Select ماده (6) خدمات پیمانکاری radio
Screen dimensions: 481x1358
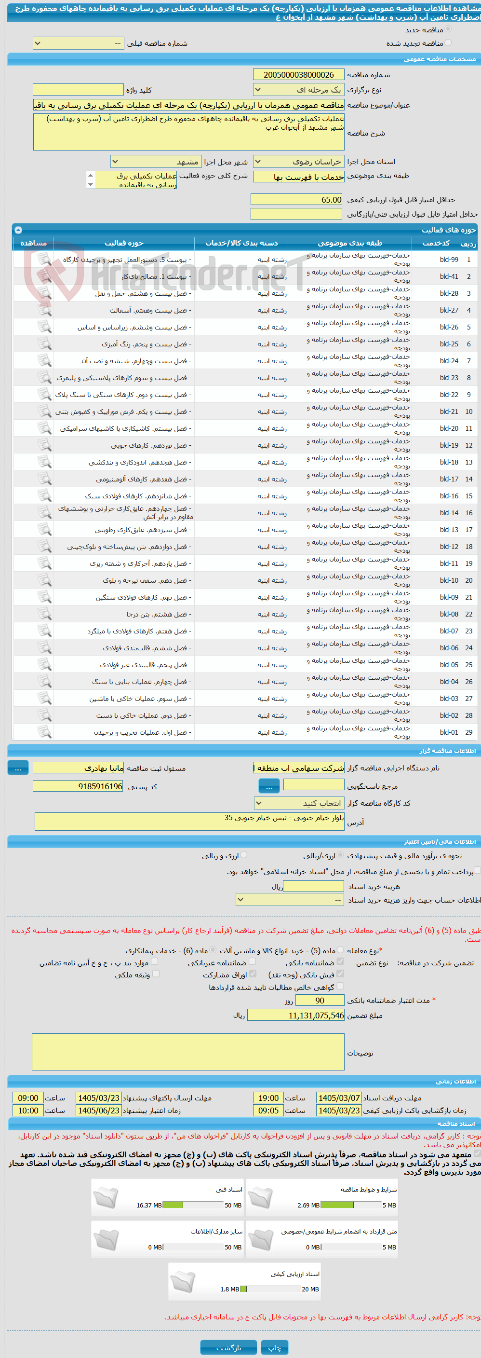click(x=213, y=949)
